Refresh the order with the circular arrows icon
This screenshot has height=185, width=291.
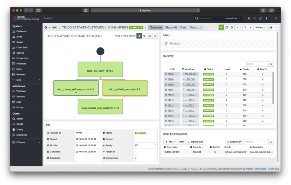(226, 27)
